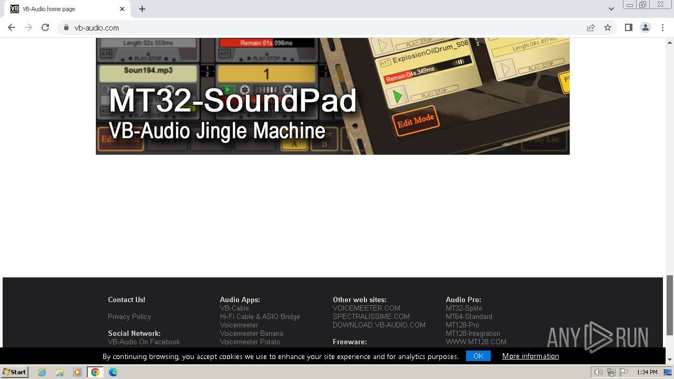Switch to Chrome in the taskbar

coord(95,372)
